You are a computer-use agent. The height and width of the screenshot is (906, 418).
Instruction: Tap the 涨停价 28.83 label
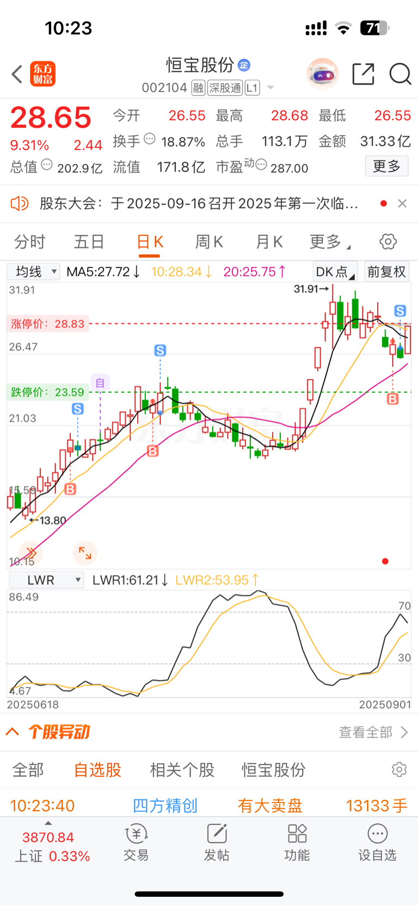point(48,324)
